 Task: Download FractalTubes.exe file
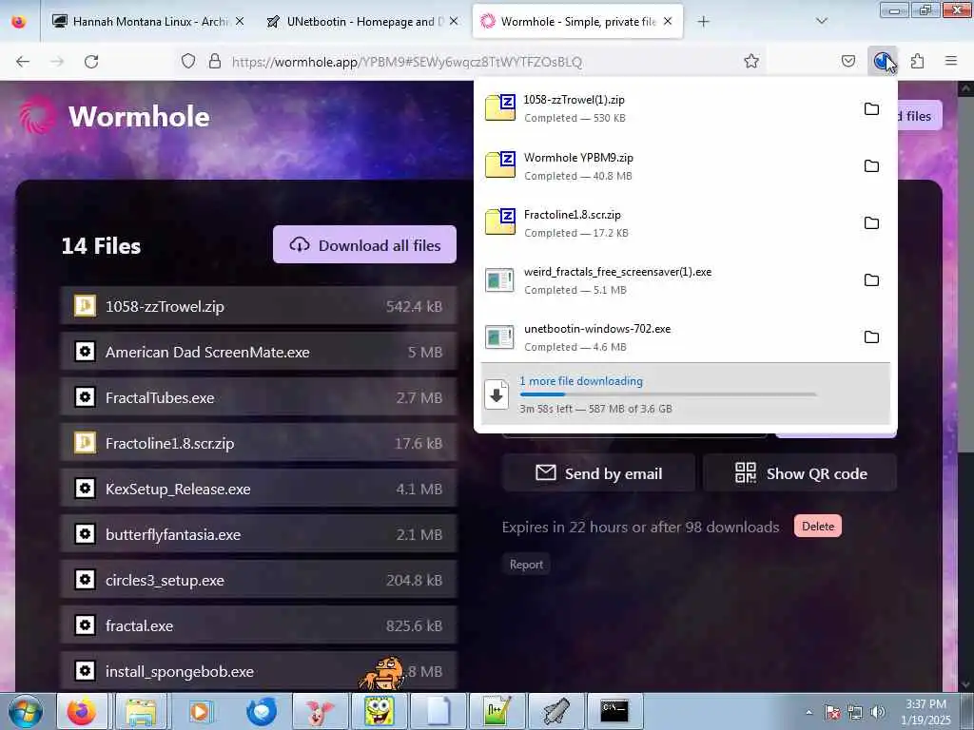[259, 397]
